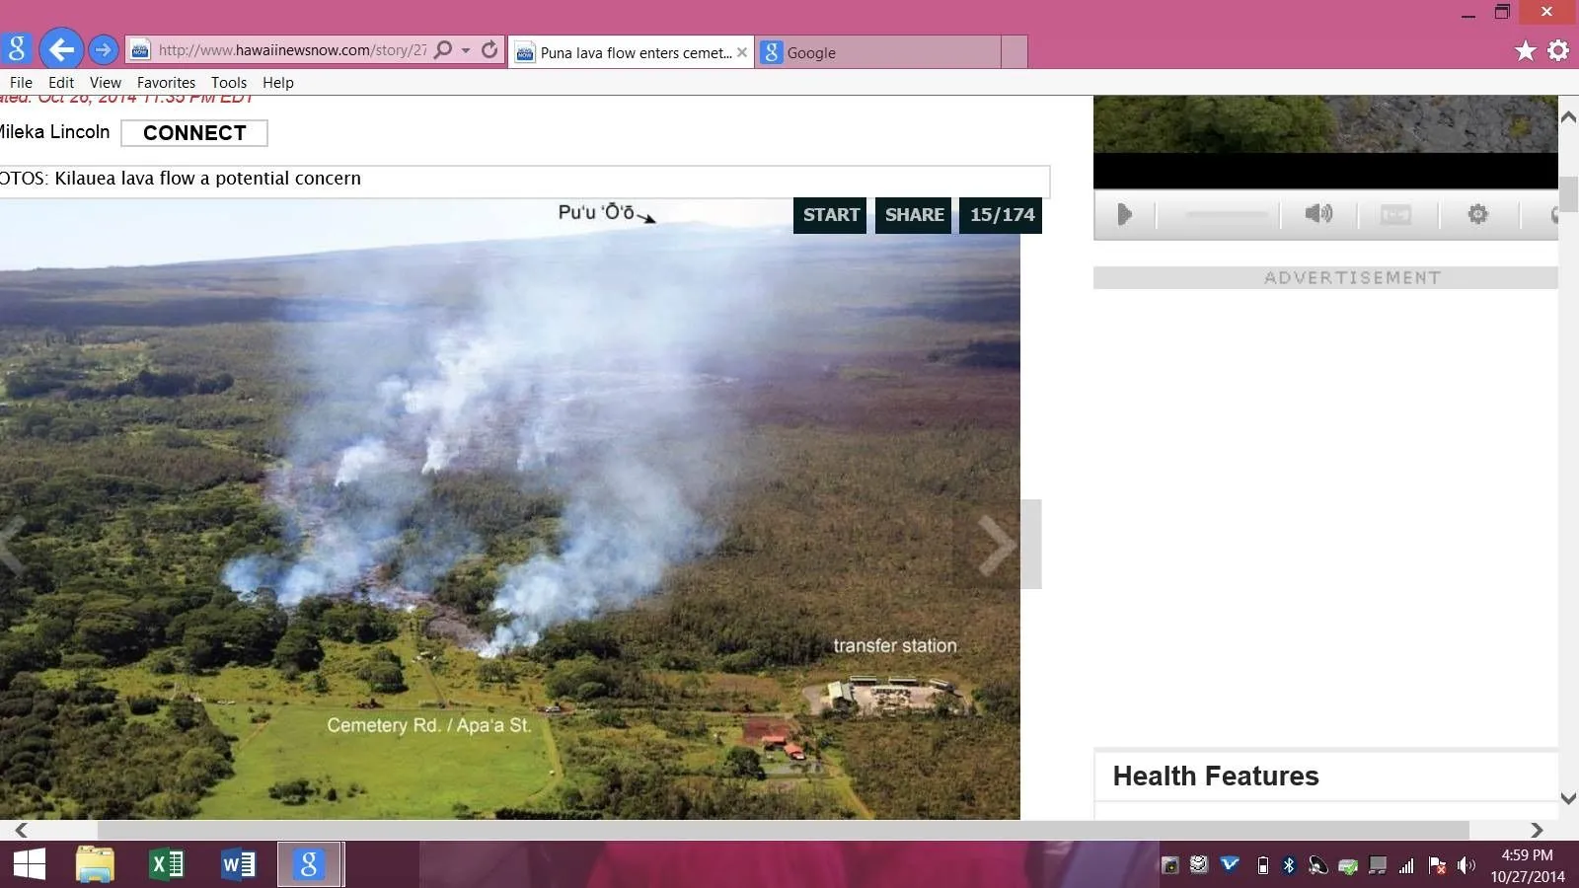Open Favorites star icon
Image resolution: width=1579 pixels, height=888 pixels.
click(1525, 50)
